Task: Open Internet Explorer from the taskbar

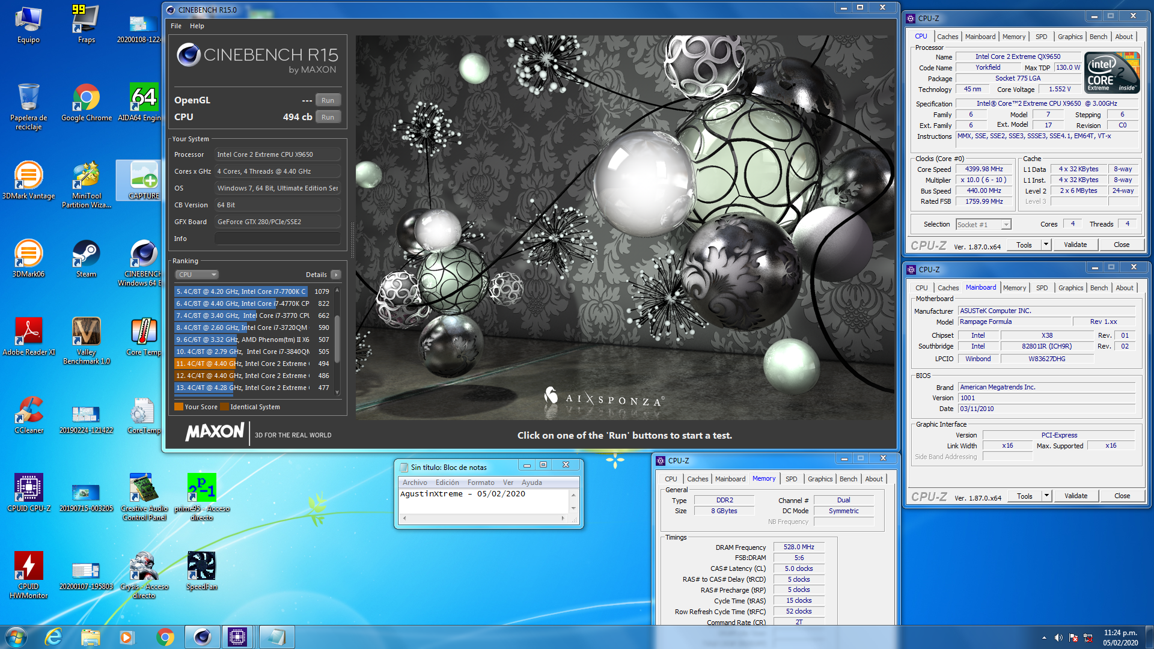Action: click(x=53, y=637)
